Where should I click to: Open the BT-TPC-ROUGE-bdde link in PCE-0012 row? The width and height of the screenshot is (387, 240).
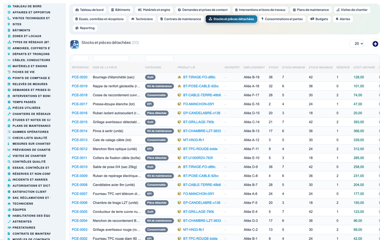200,149
